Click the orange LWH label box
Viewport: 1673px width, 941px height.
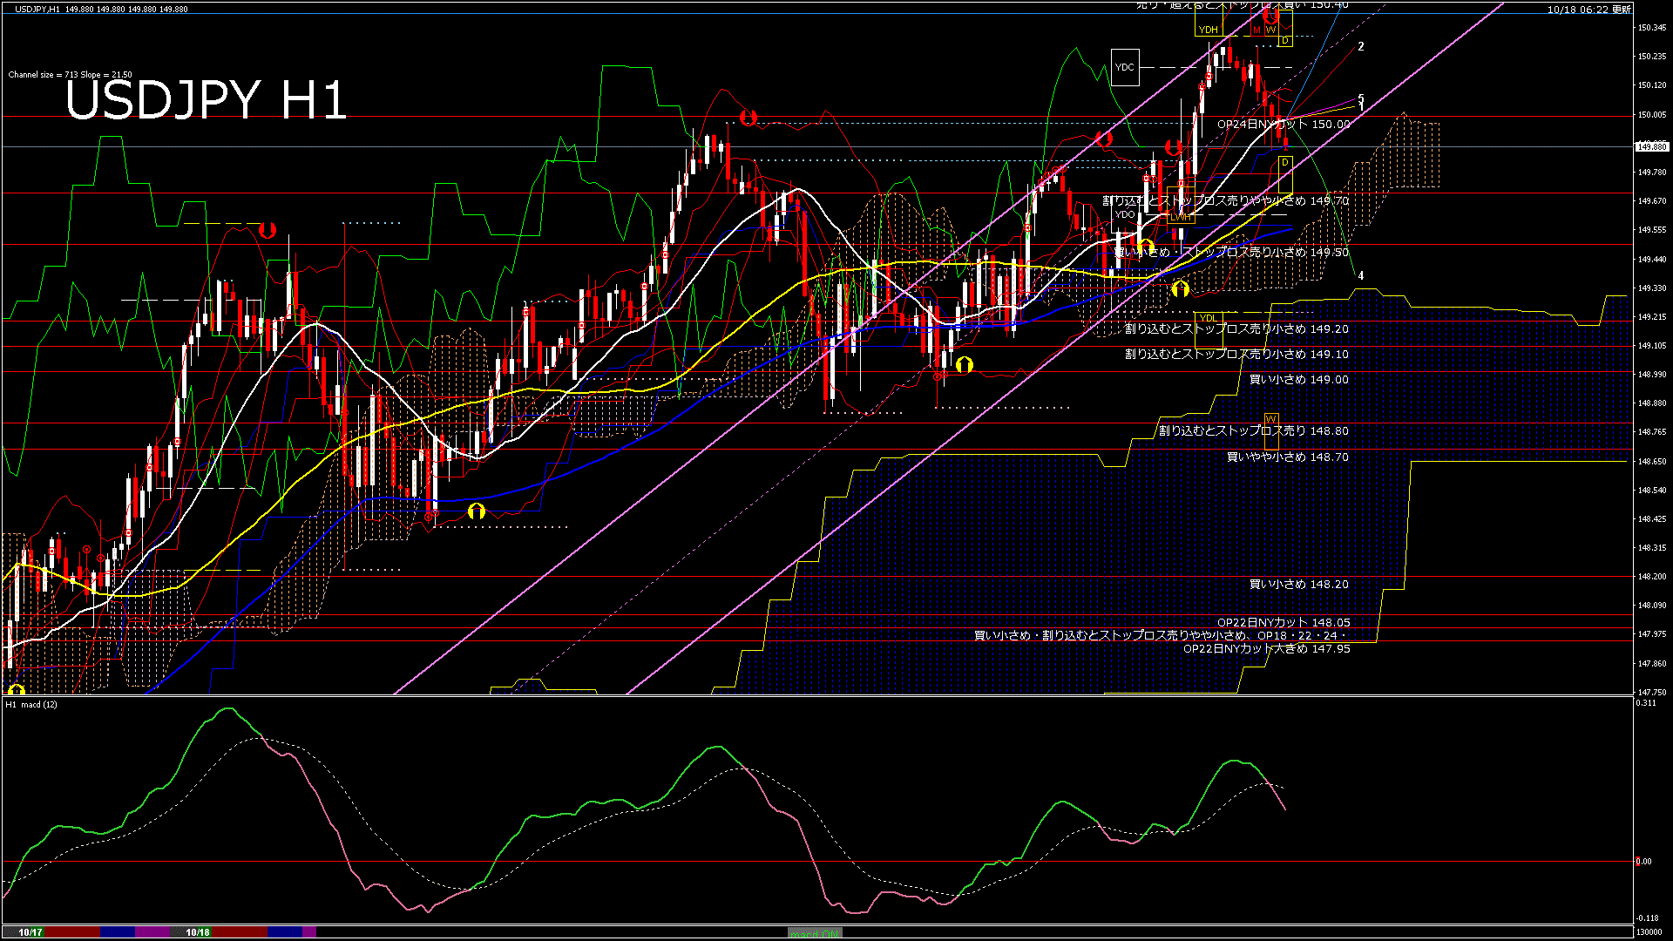click(x=1180, y=217)
